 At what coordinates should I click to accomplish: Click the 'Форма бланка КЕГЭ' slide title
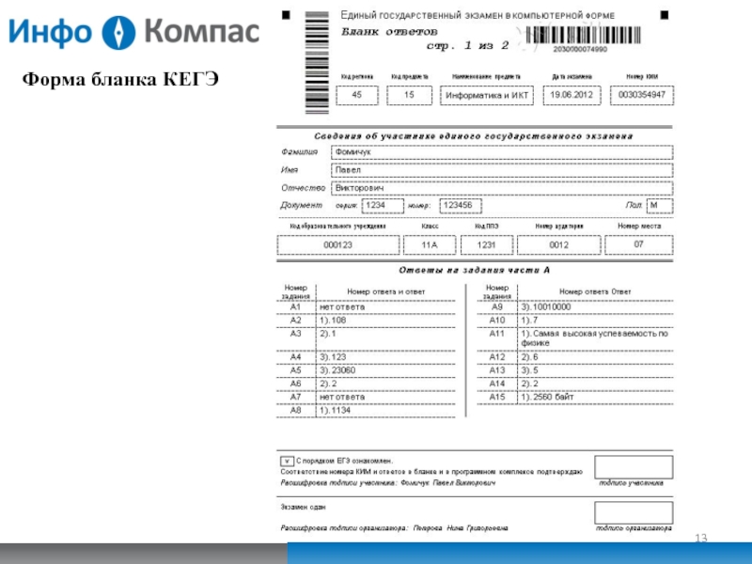tap(120, 79)
